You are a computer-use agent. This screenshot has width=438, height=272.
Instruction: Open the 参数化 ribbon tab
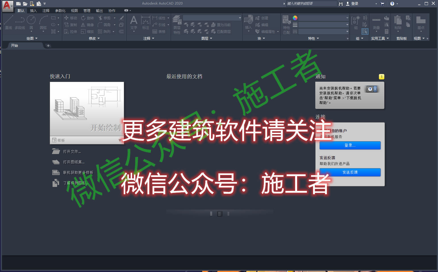60,10
